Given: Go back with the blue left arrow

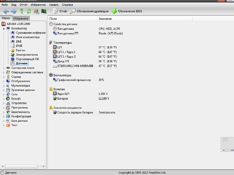Looking at the screenshot, I should click(x=6, y=11).
